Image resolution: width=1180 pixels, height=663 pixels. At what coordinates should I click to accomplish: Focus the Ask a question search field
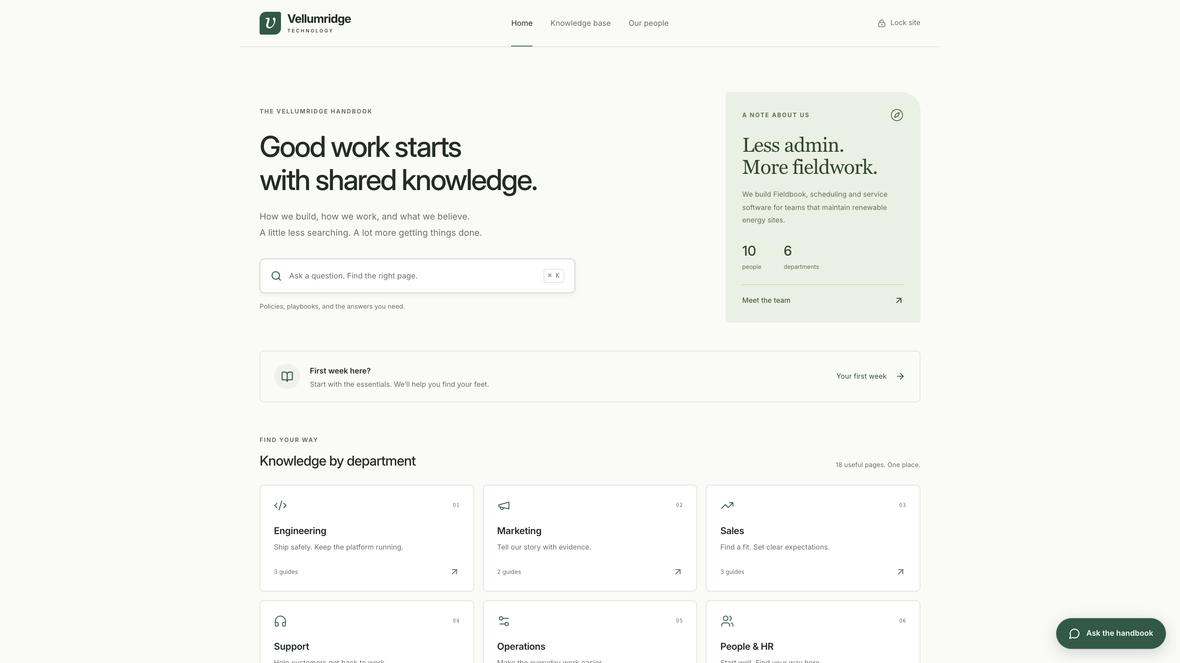(x=417, y=276)
